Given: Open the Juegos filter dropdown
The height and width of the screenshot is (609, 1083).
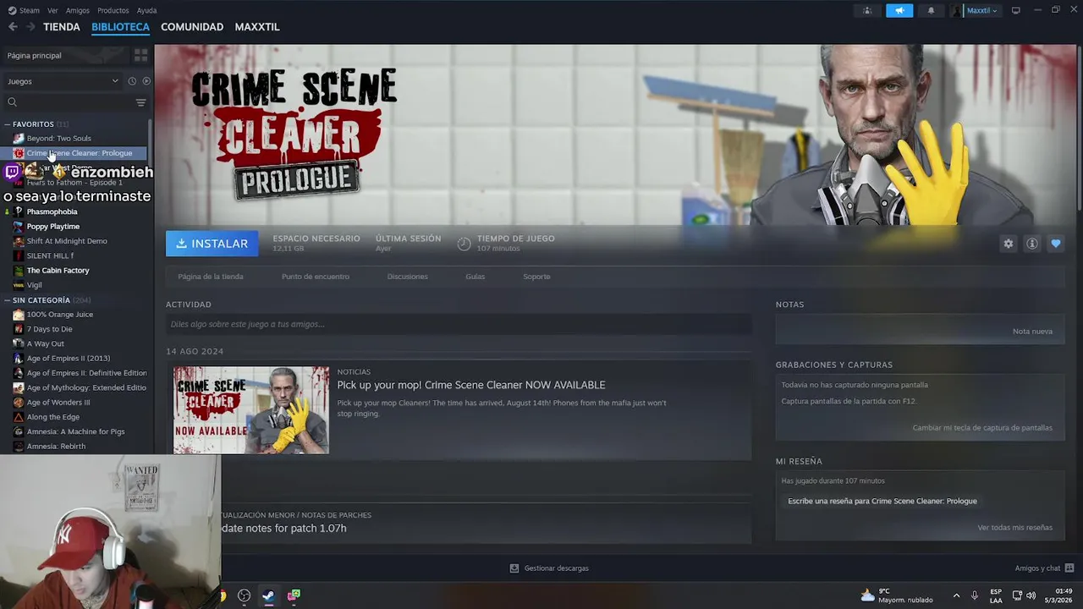Looking at the screenshot, I should [x=63, y=81].
